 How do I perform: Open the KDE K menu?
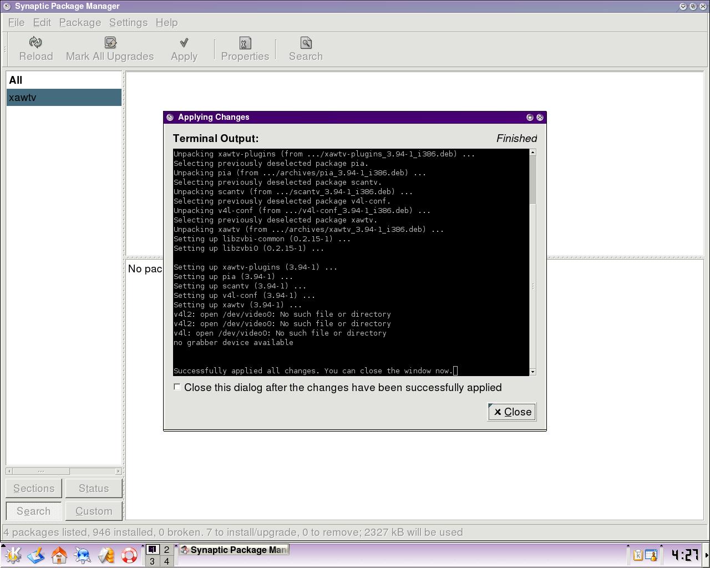(12, 555)
